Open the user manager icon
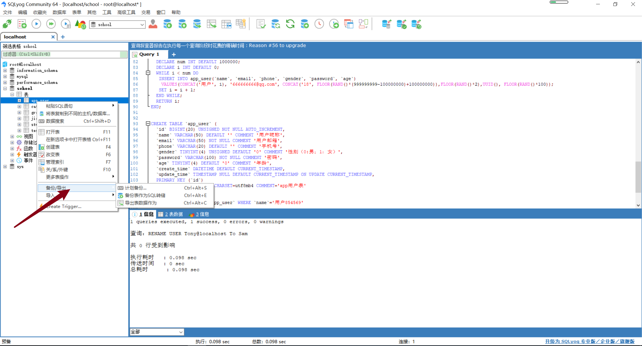Viewport: 642px width, 346px height. [x=153, y=24]
